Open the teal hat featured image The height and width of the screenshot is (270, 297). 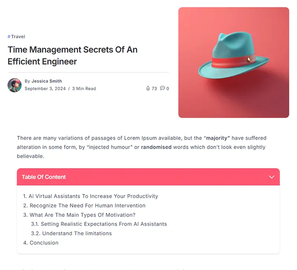click(234, 62)
